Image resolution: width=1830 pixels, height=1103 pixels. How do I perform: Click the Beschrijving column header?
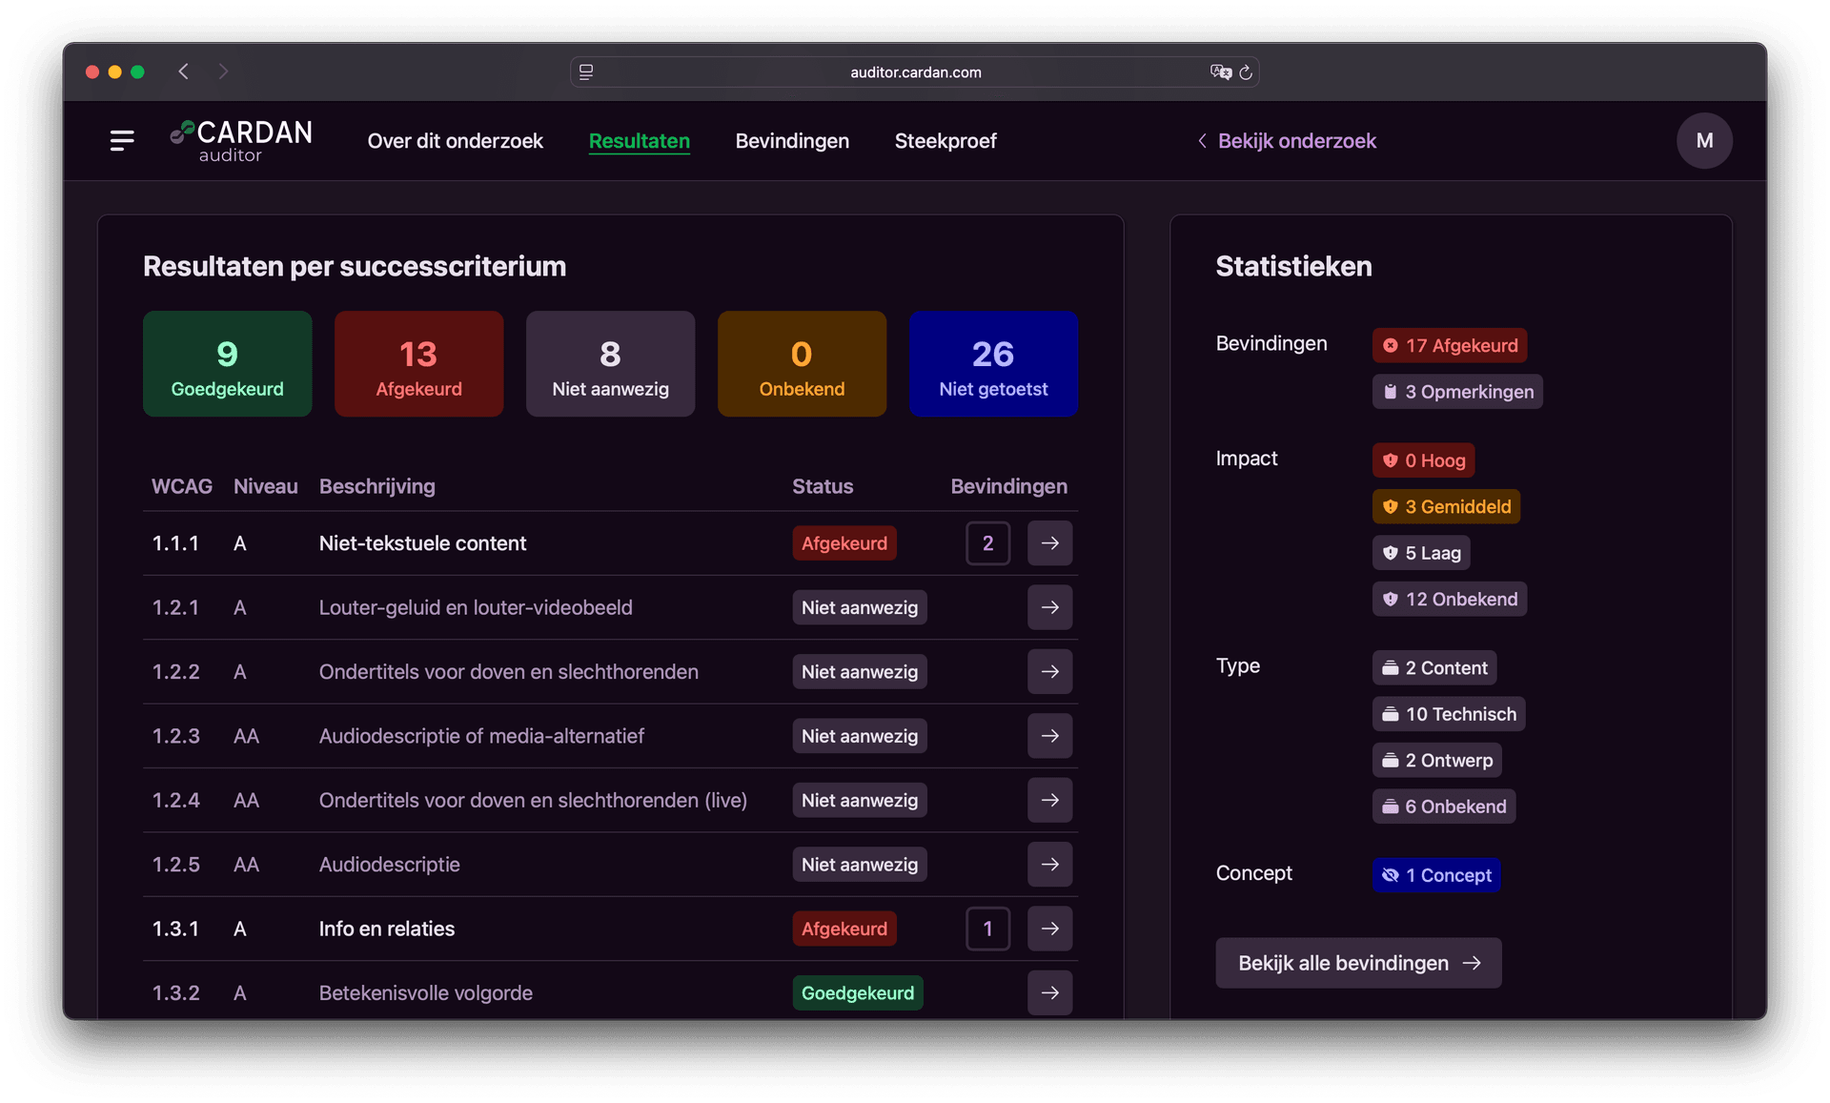click(376, 486)
